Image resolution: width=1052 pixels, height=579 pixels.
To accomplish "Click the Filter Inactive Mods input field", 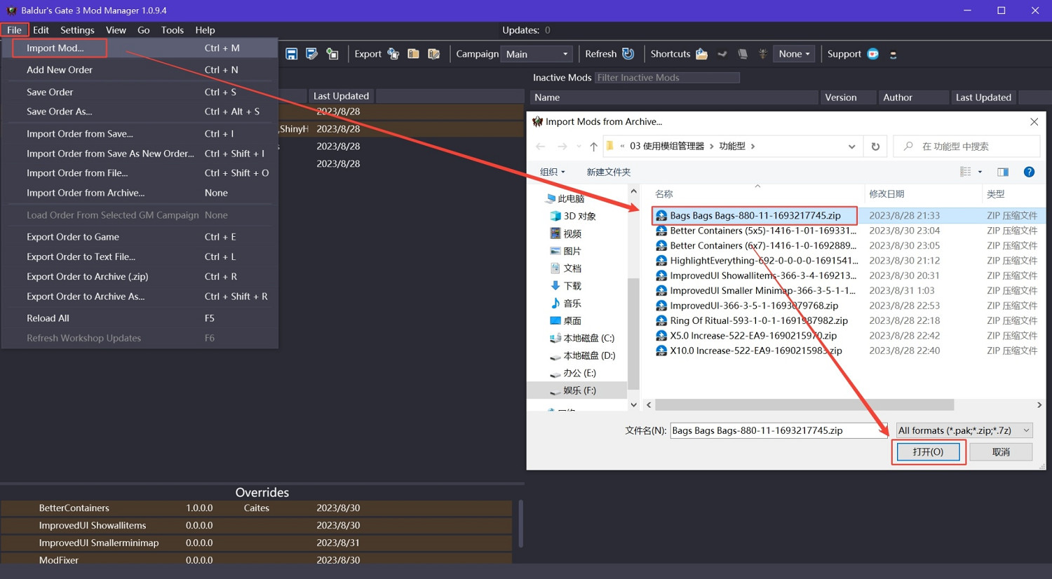I will pyautogui.click(x=666, y=78).
